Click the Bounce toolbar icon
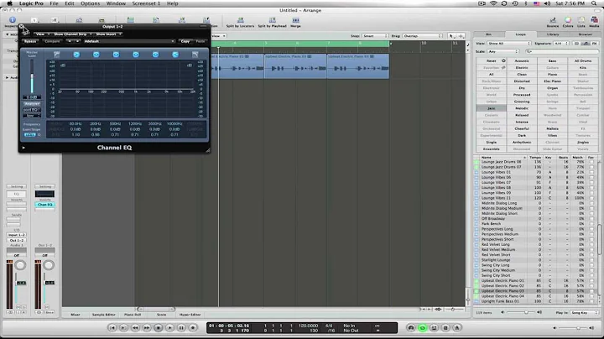The image size is (604, 339). 553,20
